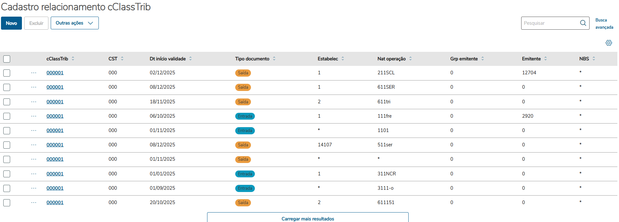Open row actions menu for 111fre row
This screenshot has height=222, width=619.
pyautogui.click(x=34, y=116)
